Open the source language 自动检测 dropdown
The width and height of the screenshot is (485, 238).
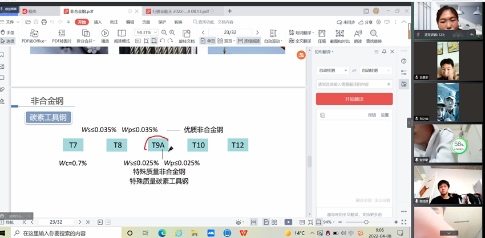[x=333, y=70]
